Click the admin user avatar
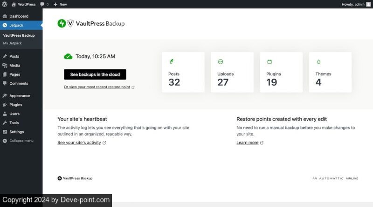This screenshot has width=373, height=207. pyautogui.click(x=368, y=4)
